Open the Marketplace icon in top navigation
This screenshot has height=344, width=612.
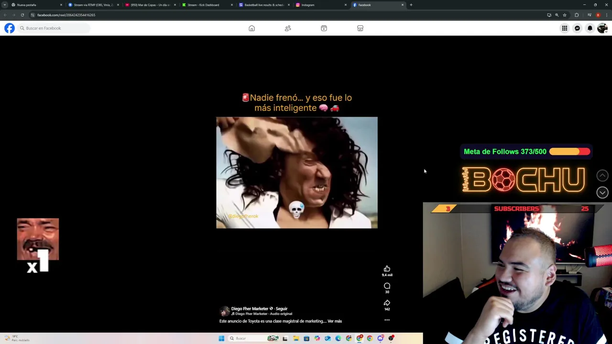pyautogui.click(x=360, y=28)
